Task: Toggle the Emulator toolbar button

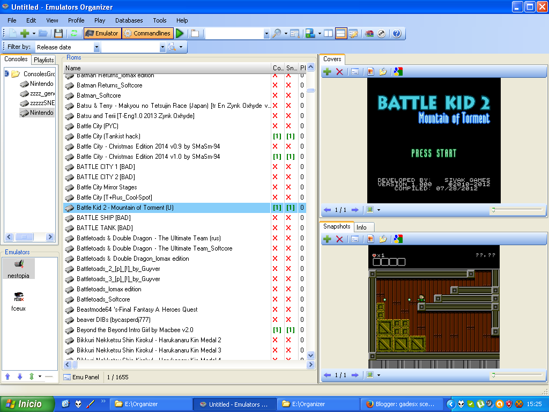Action: (102, 34)
